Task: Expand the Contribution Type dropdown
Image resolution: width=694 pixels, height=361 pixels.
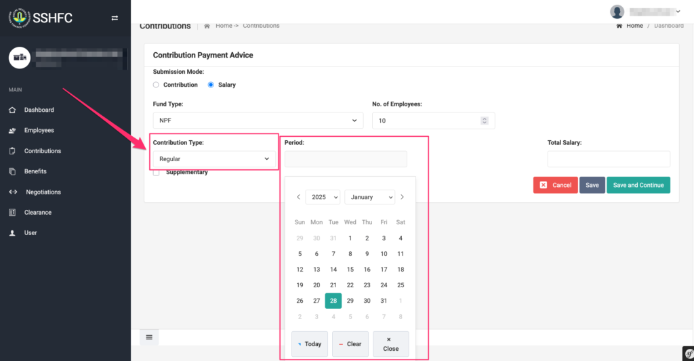Action: coord(214,158)
